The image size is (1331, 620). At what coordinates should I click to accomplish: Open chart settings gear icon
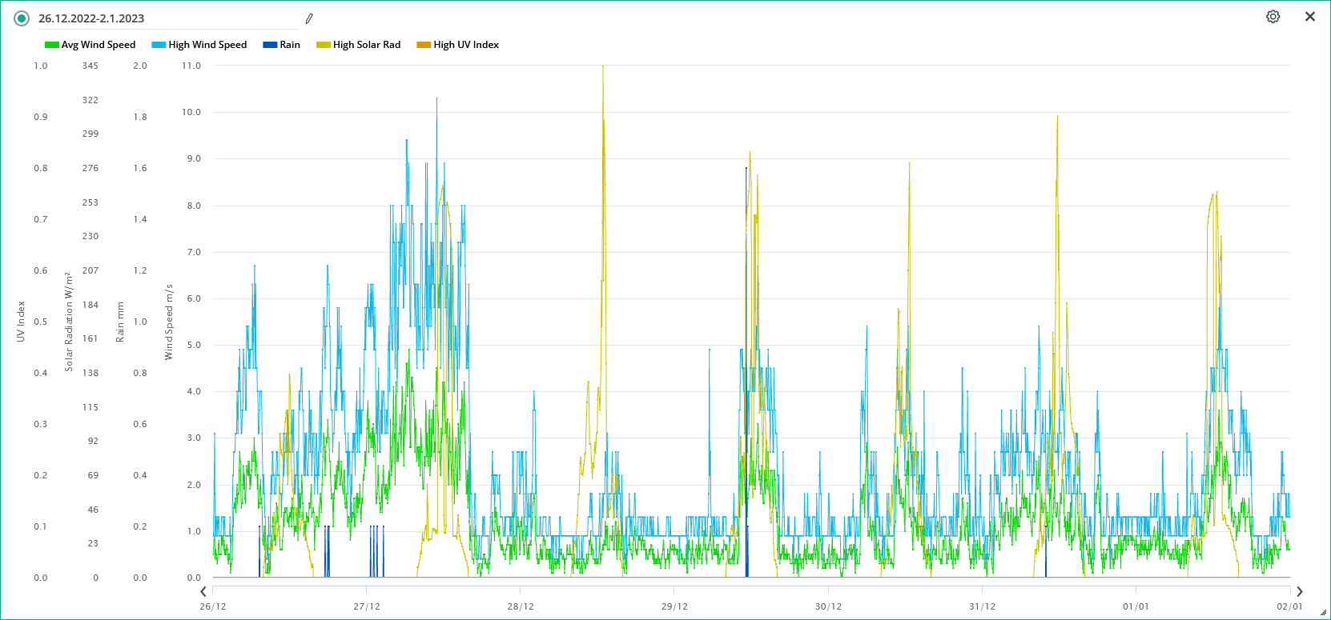tap(1273, 17)
